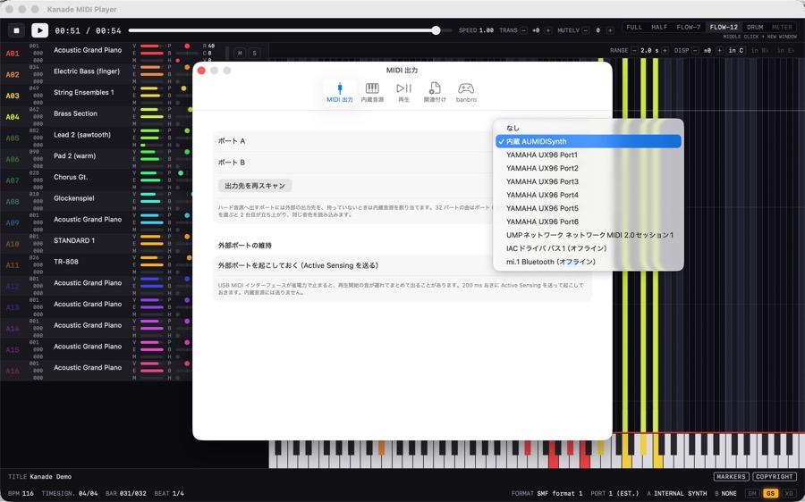Click the A03 String Ensembles pan dot
Image resolution: width=805 pixels, height=502 pixels.
(183, 88)
